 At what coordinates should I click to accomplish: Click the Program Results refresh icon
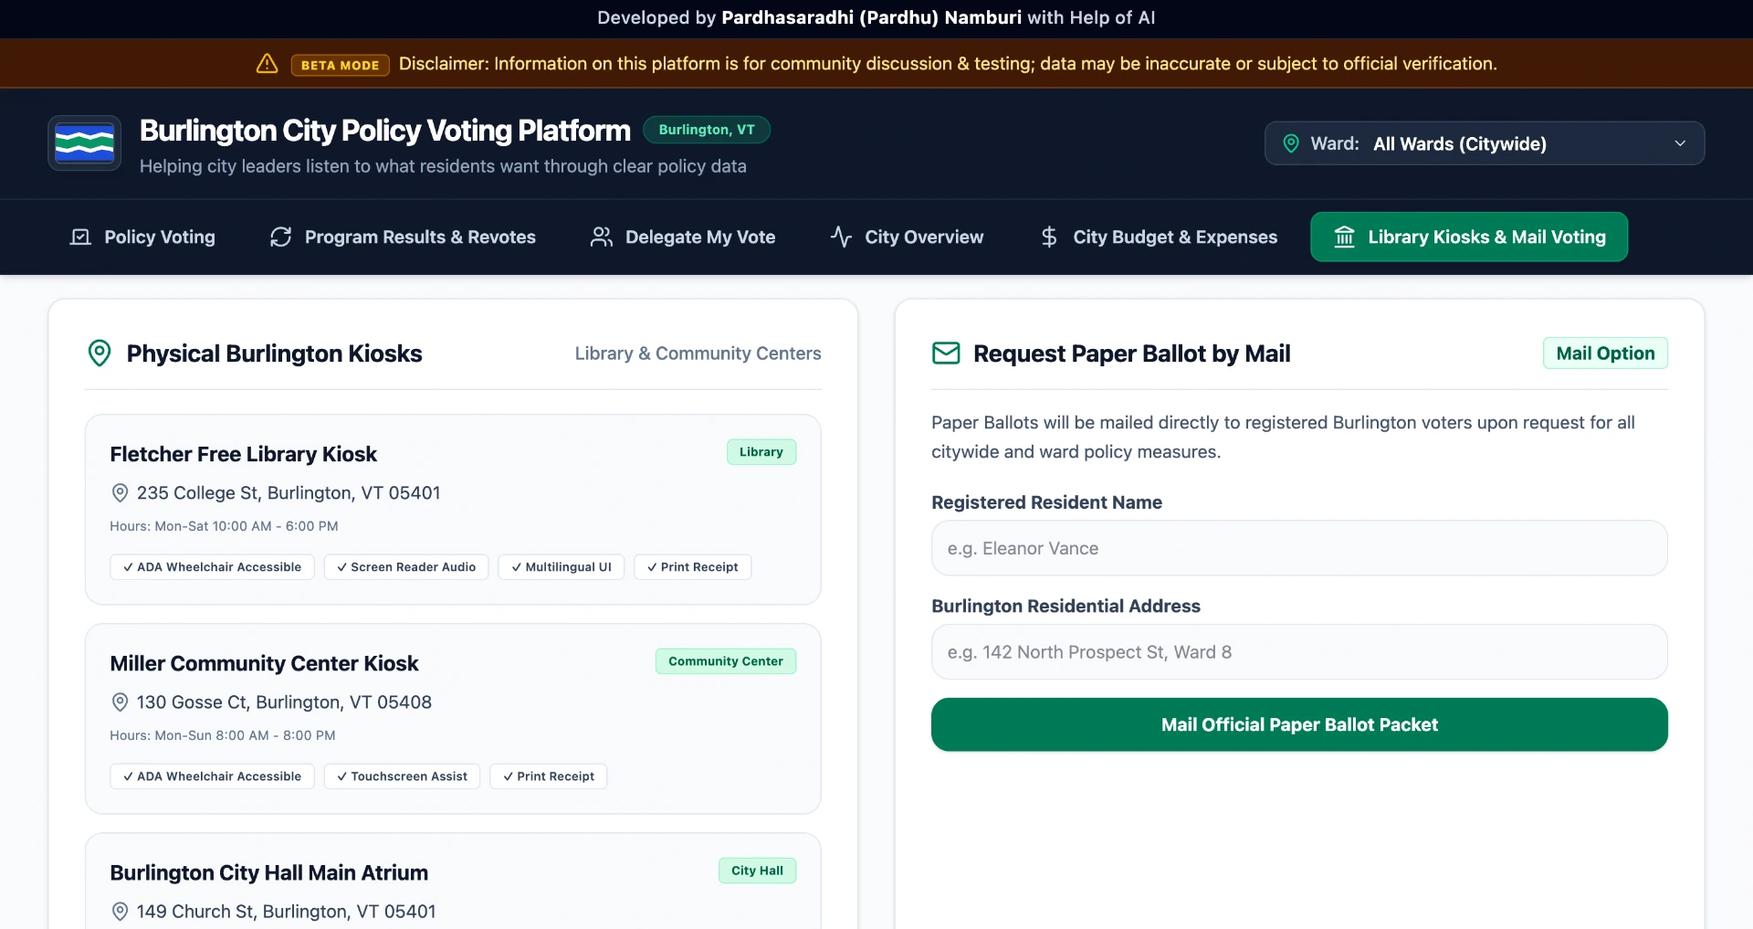(281, 238)
